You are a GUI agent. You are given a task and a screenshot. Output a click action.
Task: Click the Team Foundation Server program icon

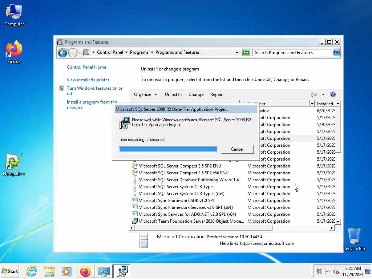point(134,221)
